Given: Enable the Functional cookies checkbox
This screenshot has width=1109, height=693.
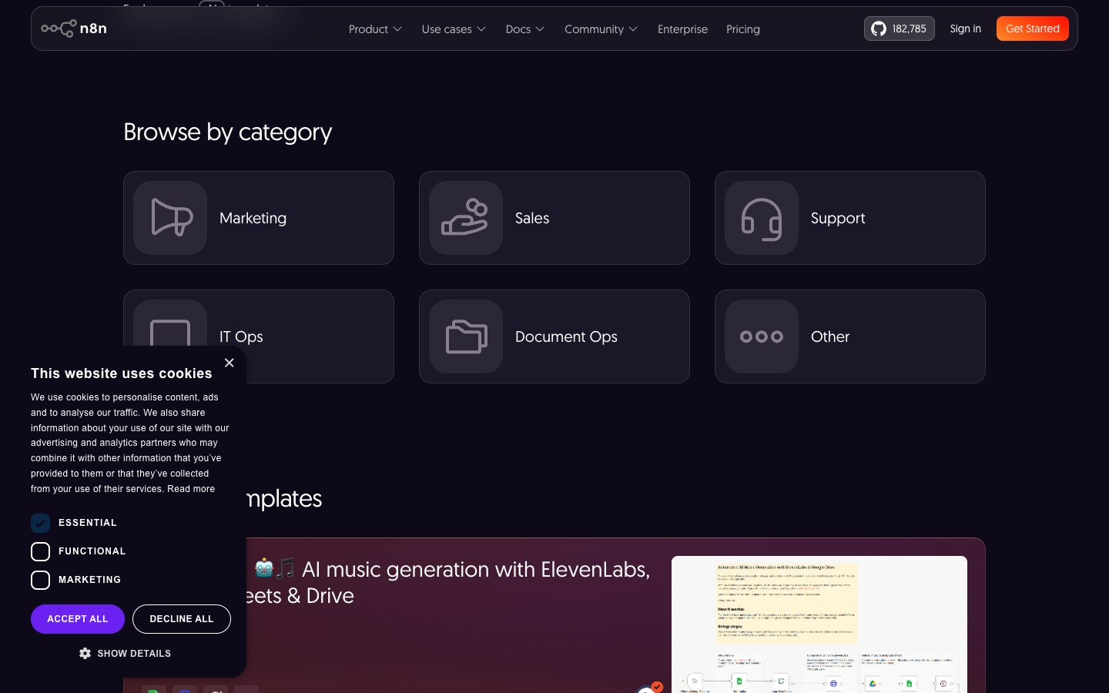Looking at the screenshot, I should 41,551.
